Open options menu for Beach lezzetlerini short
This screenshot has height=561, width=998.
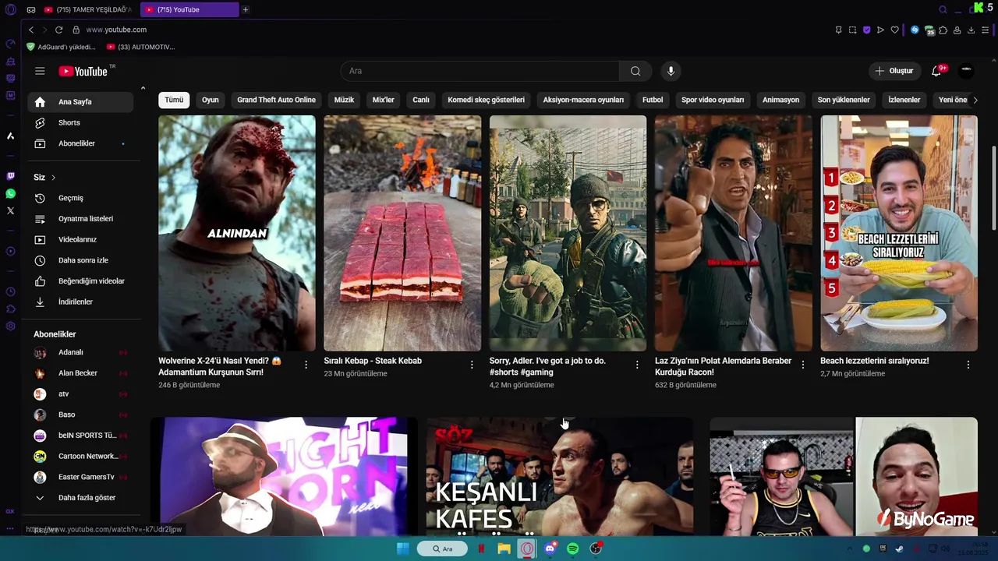(x=968, y=365)
